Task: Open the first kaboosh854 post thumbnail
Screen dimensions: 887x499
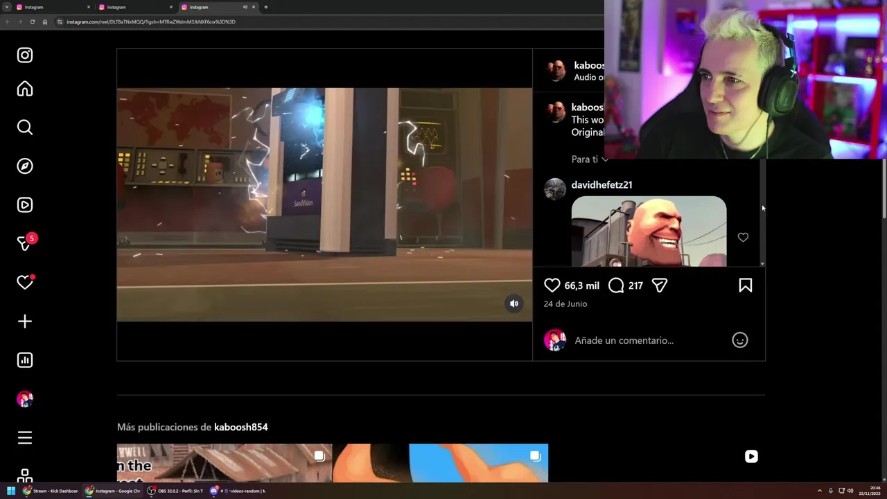Action: tap(225, 463)
